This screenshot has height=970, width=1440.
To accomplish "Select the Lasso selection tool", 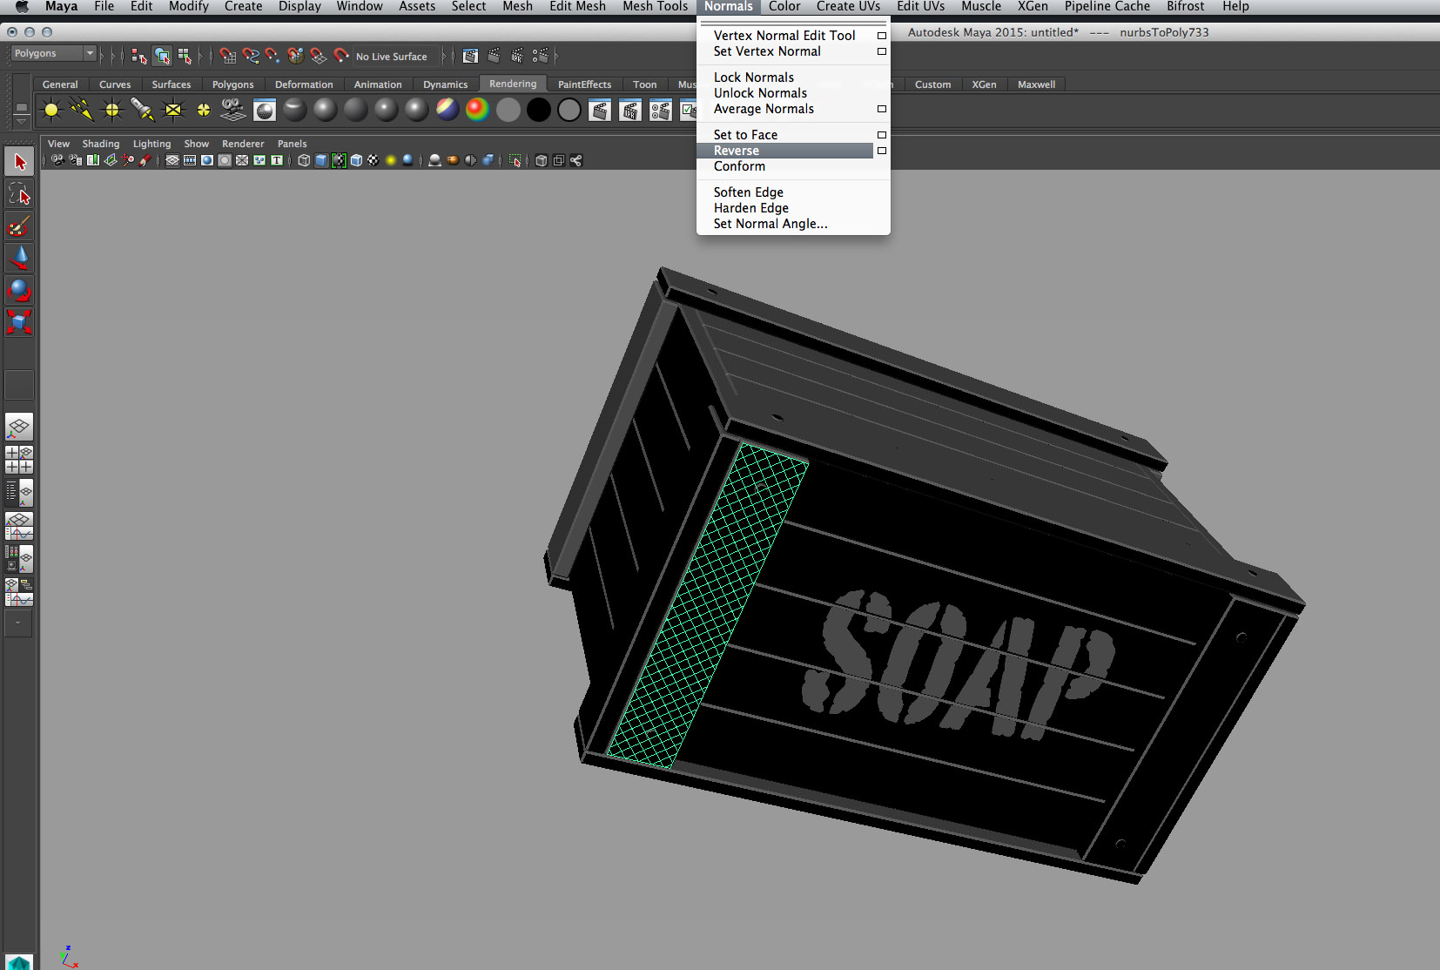I will pyautogui.click(x=19, y=194).
